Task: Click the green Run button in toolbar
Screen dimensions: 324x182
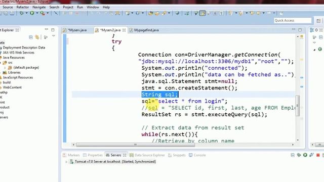Action: tap(32, 13)
